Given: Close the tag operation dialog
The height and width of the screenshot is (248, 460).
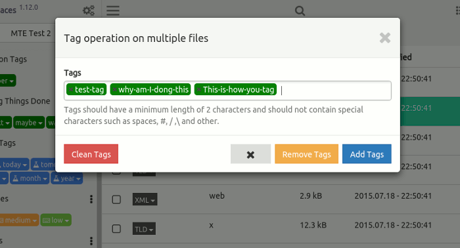Looking at the screenshot, I should pyautogui.click(x=385, y=38).
